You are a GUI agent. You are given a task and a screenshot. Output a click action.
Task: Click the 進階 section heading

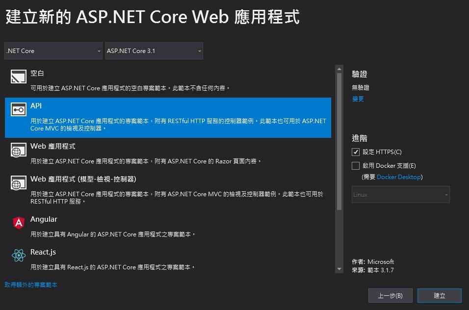tap(360, 138)
